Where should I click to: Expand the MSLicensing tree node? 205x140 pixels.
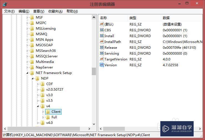click(x=27, y=29)
